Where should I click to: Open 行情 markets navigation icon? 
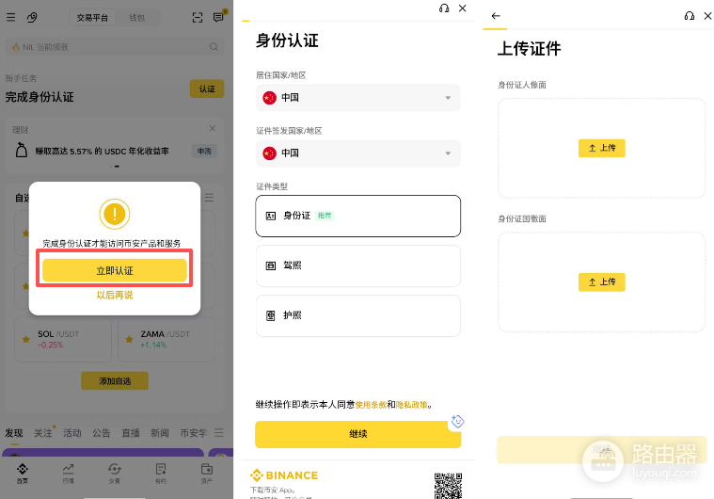68,473
